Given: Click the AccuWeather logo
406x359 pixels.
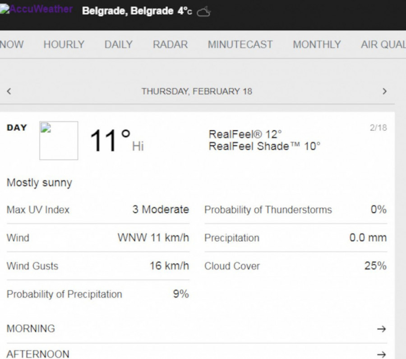Looking at the screenshot, I should [x=37, y=10].
